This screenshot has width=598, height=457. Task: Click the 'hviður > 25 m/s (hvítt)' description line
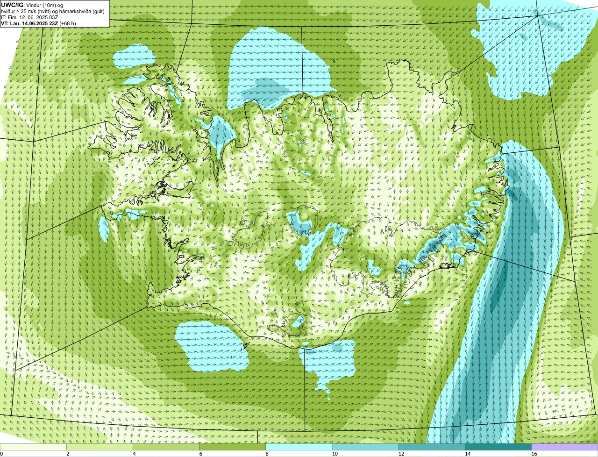pos(52,11)
